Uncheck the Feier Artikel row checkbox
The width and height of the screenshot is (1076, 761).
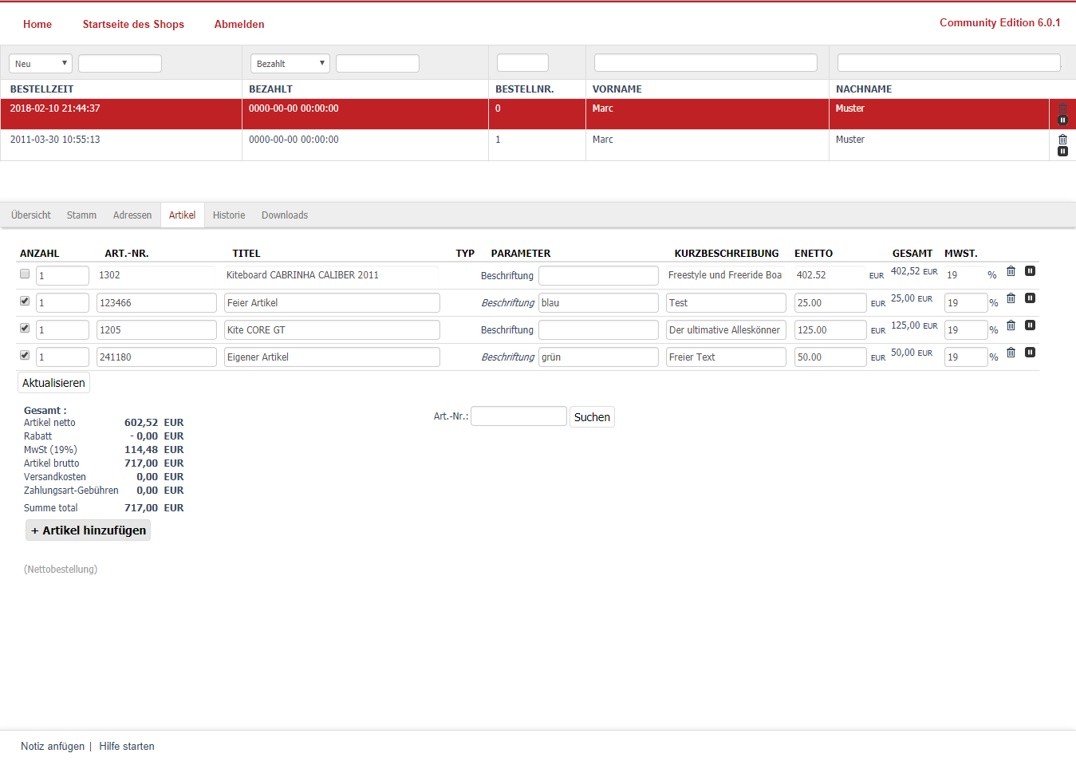click(x=25, y=301)
